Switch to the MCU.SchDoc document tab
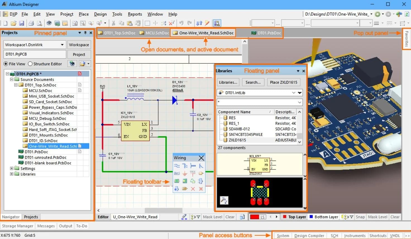Screen dimensions: 411x239 (154, 33)
